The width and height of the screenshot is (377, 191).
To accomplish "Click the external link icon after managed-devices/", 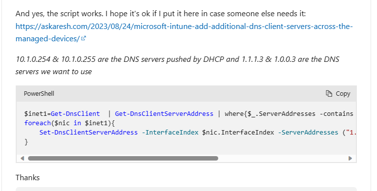I will pos(84,38).
